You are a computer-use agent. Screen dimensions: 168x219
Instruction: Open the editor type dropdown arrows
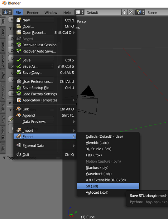point(10,13)
